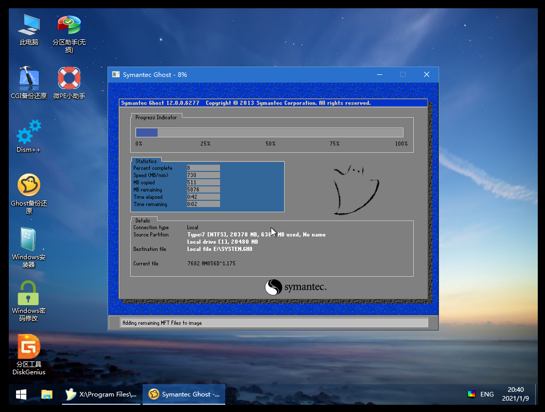Viewport: 545px width, 412px height.
Task: Click the Symantec Ghost - 8% window title
Action: tap(154, 75)
